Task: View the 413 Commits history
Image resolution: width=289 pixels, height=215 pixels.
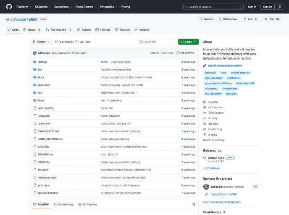Action: pos(186,53)
